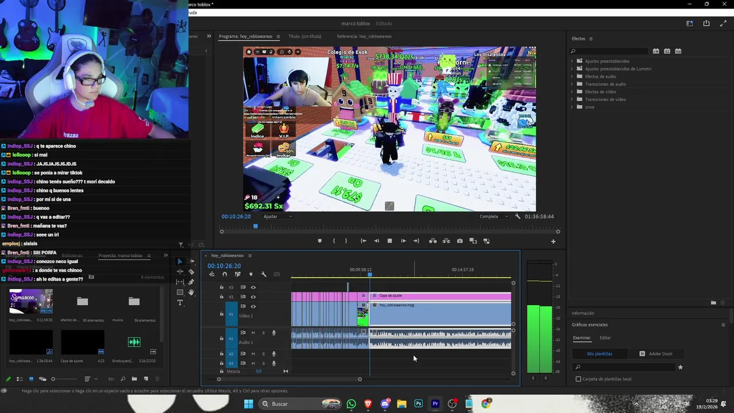Expand Ajustes preestablecidos de Lumetri folder
Viewport: 734px width, 413px height.
coord(572,69)
